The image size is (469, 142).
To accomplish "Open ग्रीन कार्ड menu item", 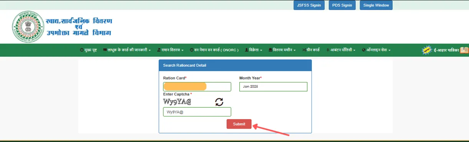I will (311, 50).
